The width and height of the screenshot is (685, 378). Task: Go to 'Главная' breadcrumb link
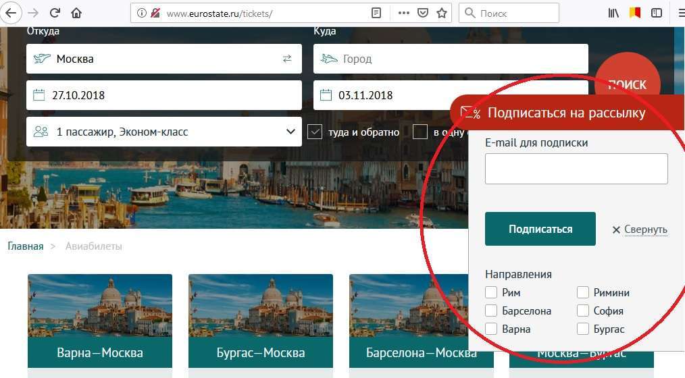click(x=26, y=246)
